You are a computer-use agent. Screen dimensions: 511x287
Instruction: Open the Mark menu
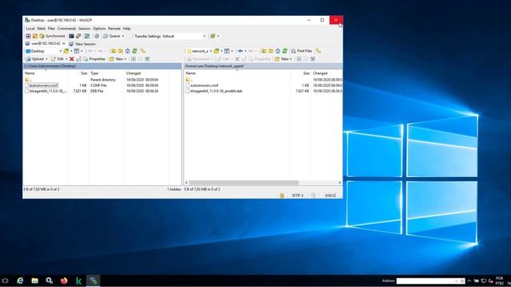pos(41,29)
